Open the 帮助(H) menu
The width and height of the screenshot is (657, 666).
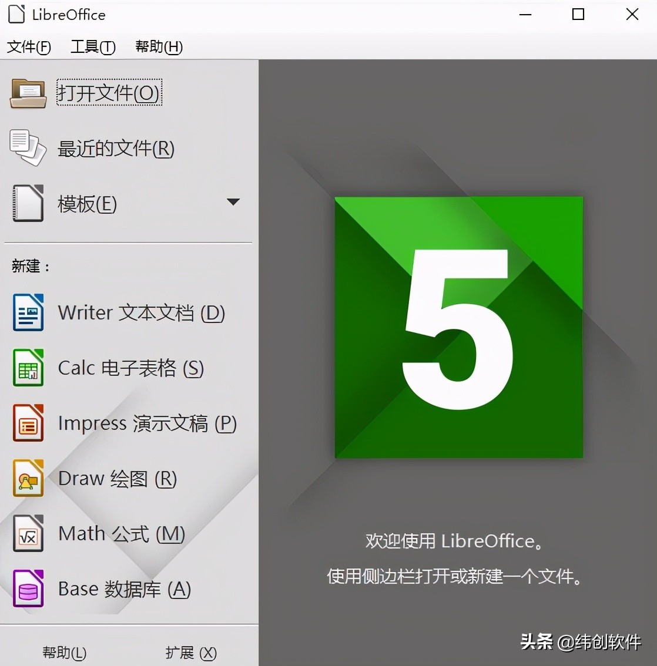[x=157, y=47]
